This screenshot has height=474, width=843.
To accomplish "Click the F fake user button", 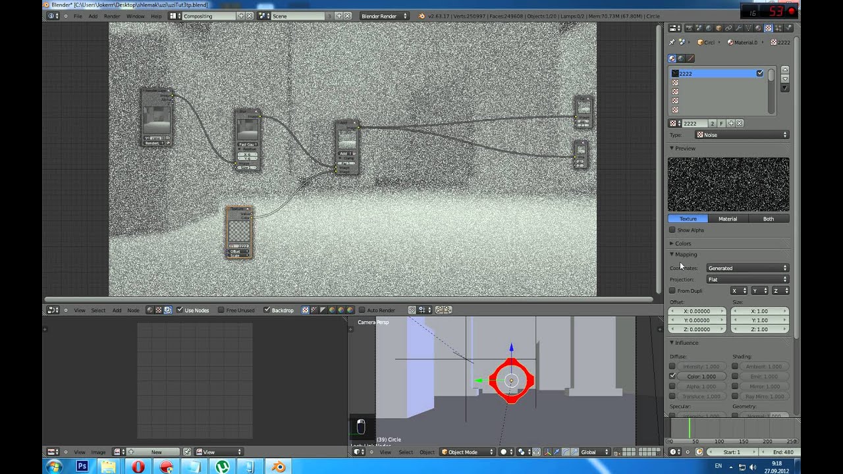I will pyautogui.click(x=721, y=123).
